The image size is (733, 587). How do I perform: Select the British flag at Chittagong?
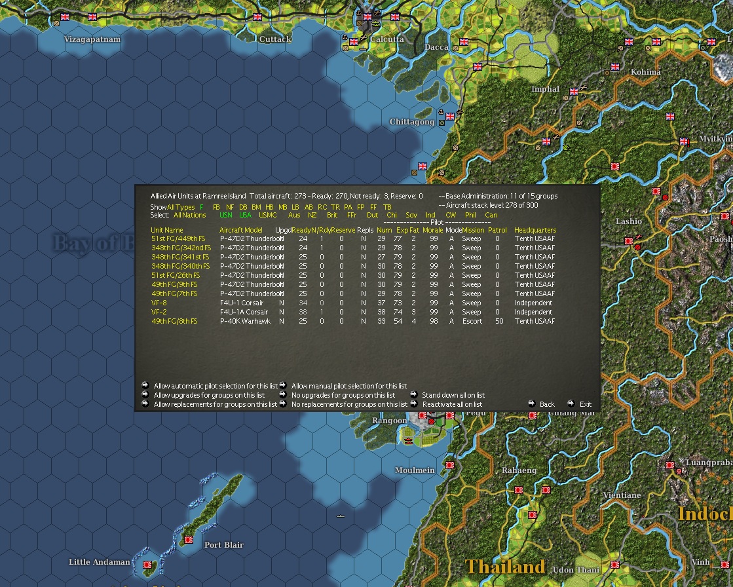pyautogui.click(x=450, y=117)
